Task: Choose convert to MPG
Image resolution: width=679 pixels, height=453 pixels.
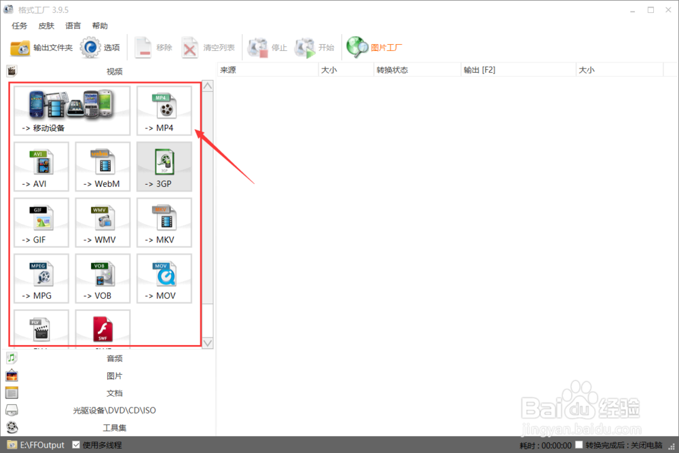Action: [41, 278]
